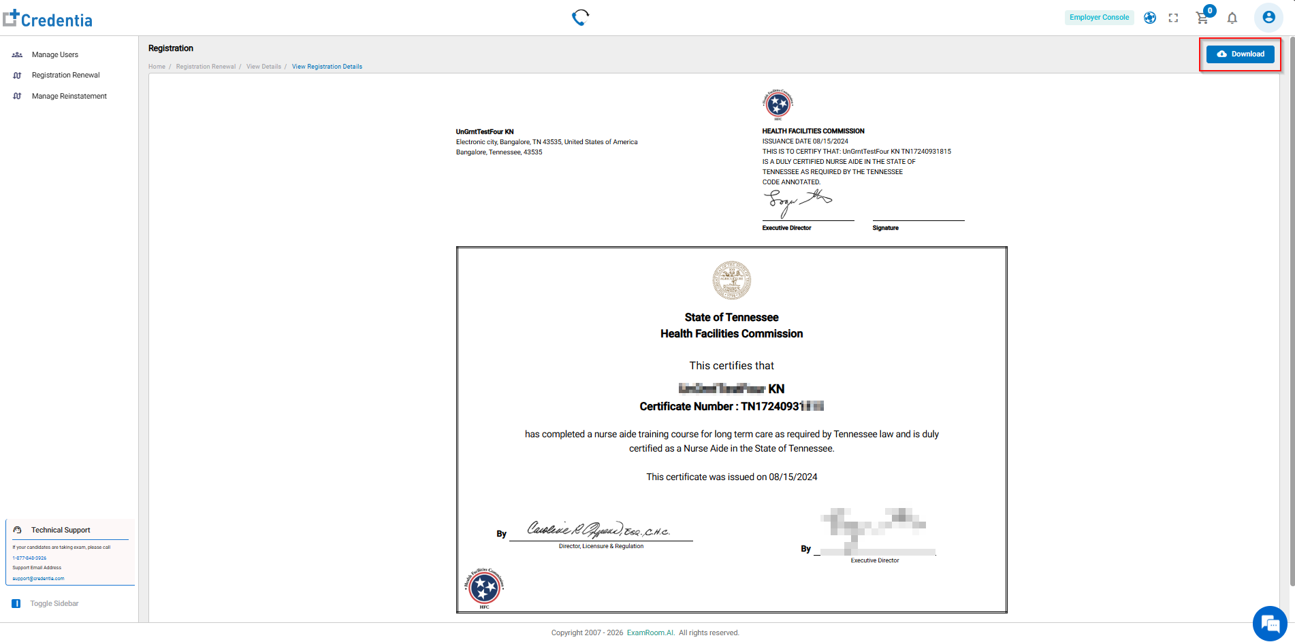Click the Technical Support heading
This screenshot has width=1295, height=642.
click(x=61, y=530)
